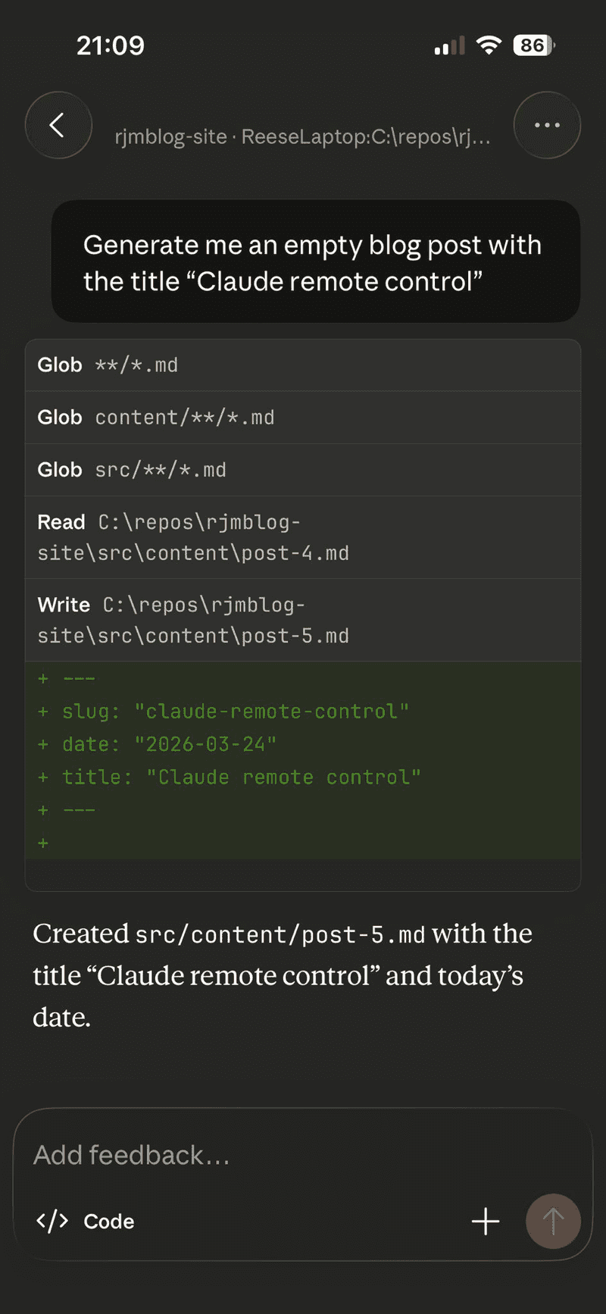Tap the rjmblog-site session title

tap(302, 136)
